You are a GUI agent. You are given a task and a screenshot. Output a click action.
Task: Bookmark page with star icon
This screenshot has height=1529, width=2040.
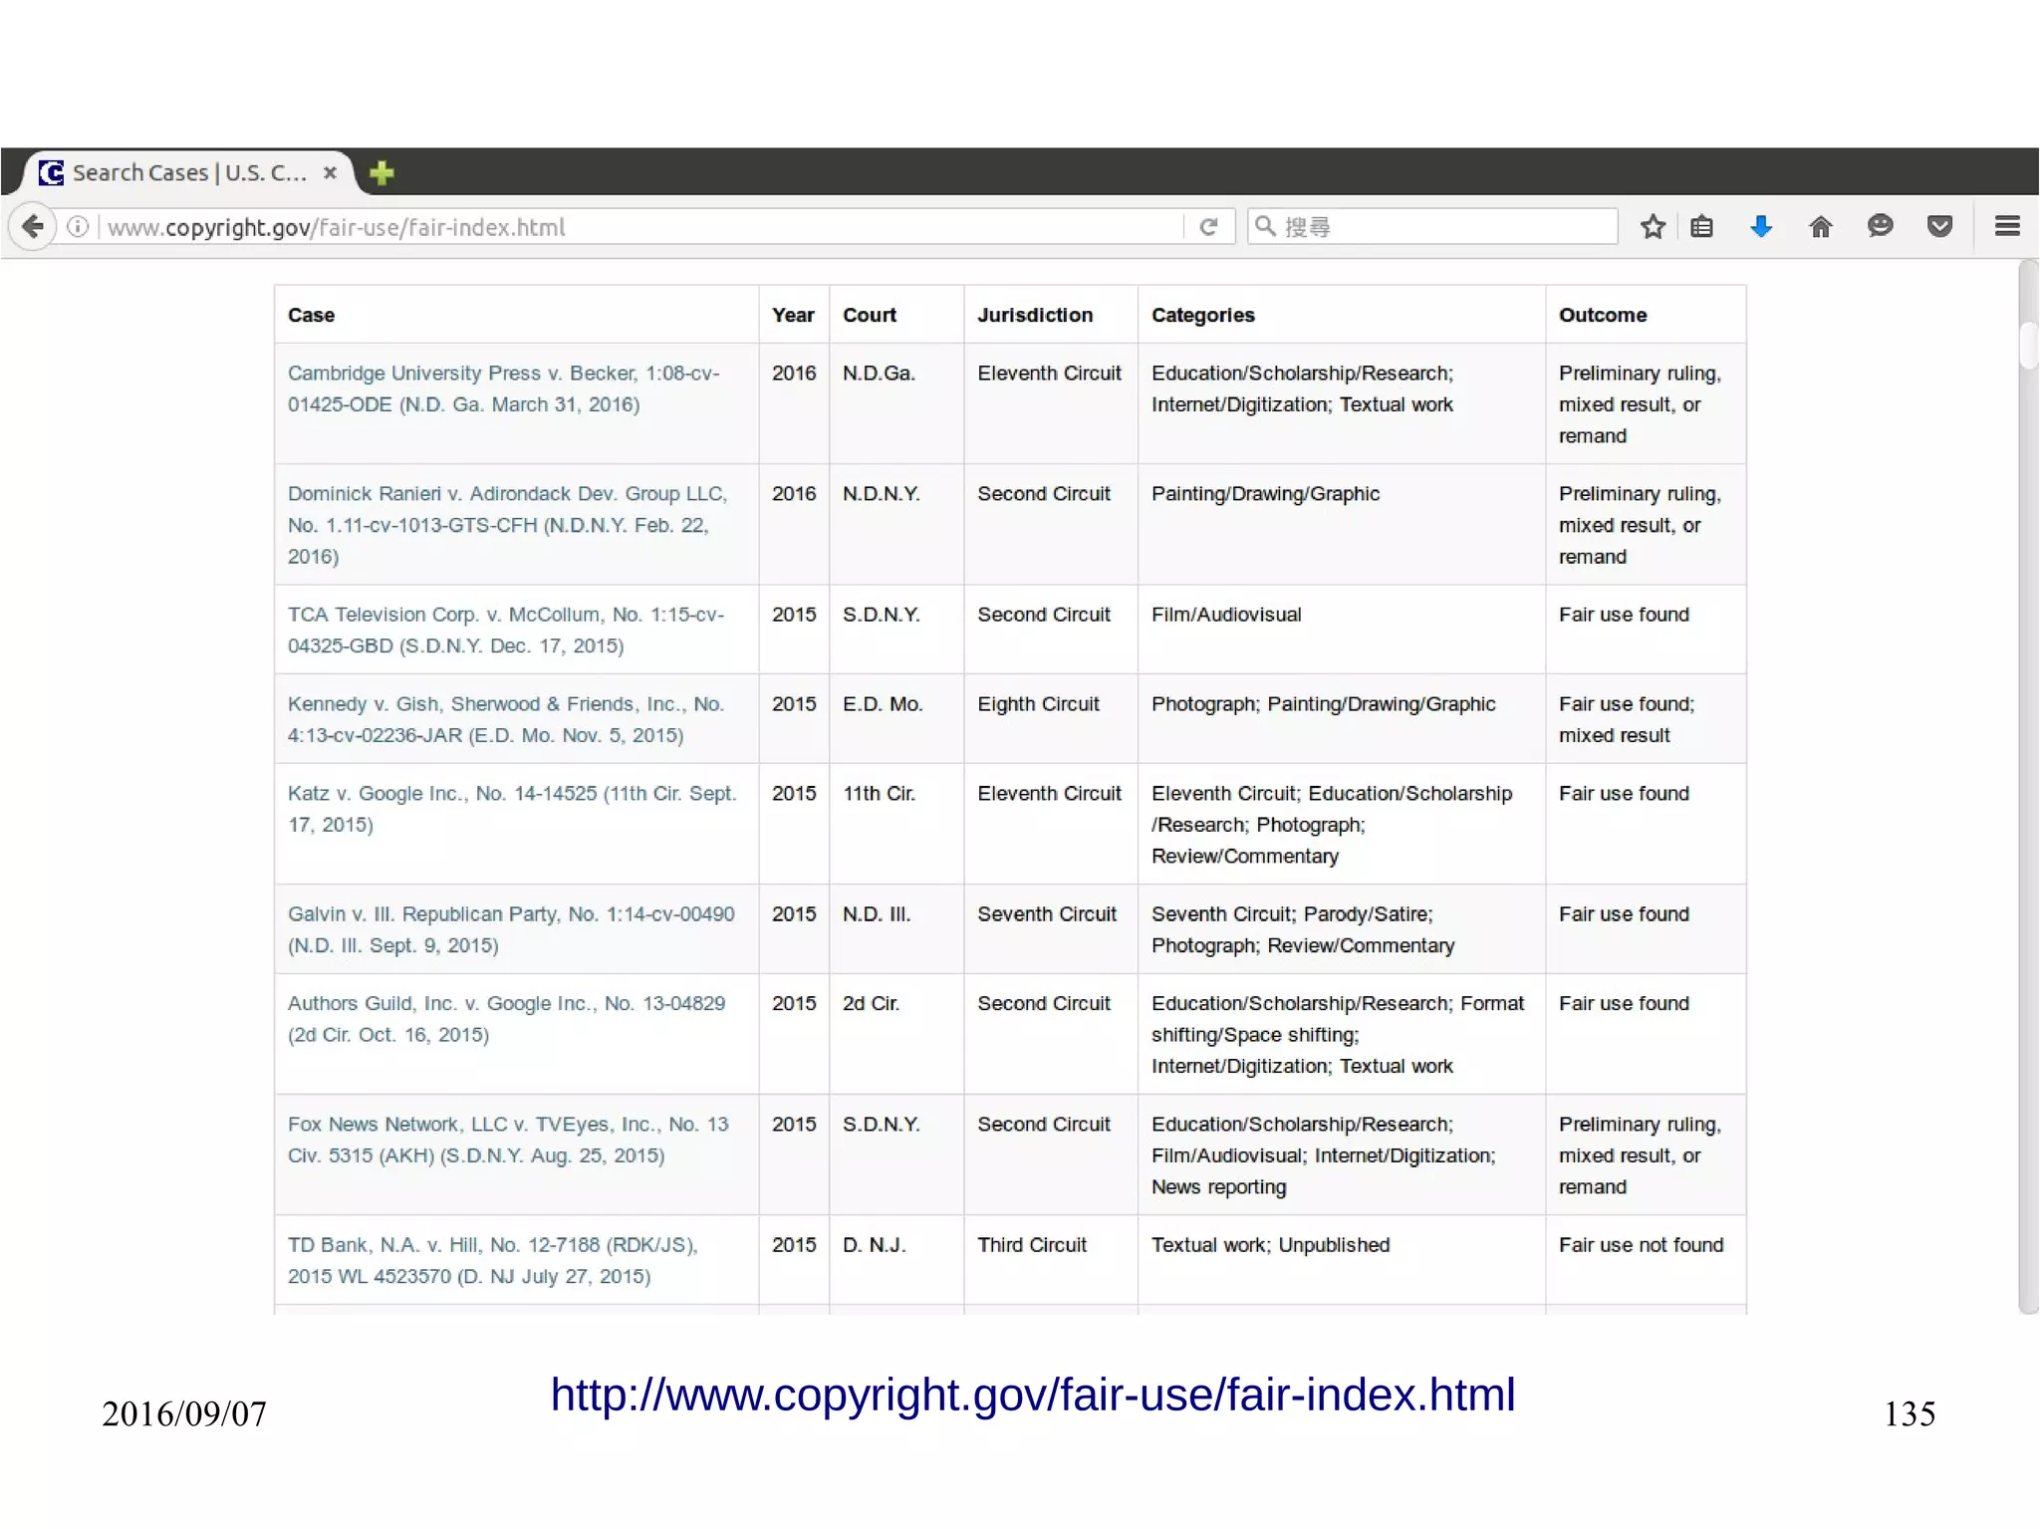[x=1653, y=227]
